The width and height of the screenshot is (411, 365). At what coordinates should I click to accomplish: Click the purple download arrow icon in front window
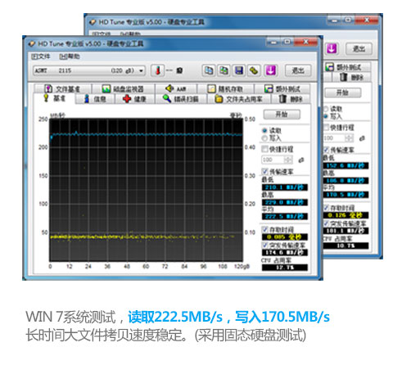(x=270, y=70)
